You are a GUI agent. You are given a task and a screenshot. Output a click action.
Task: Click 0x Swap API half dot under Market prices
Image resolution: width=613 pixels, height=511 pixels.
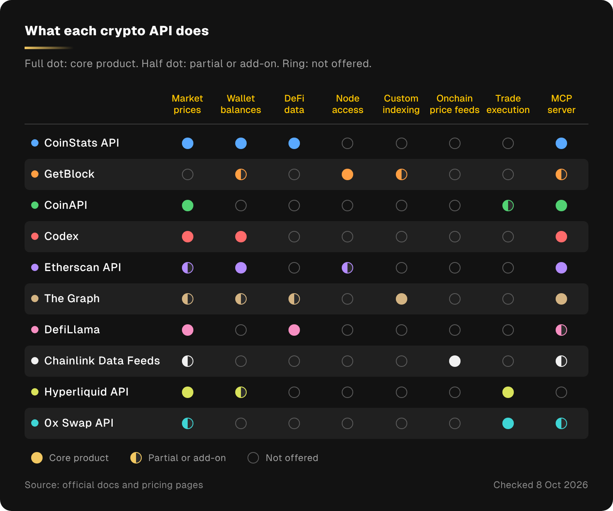pos(188,423)
